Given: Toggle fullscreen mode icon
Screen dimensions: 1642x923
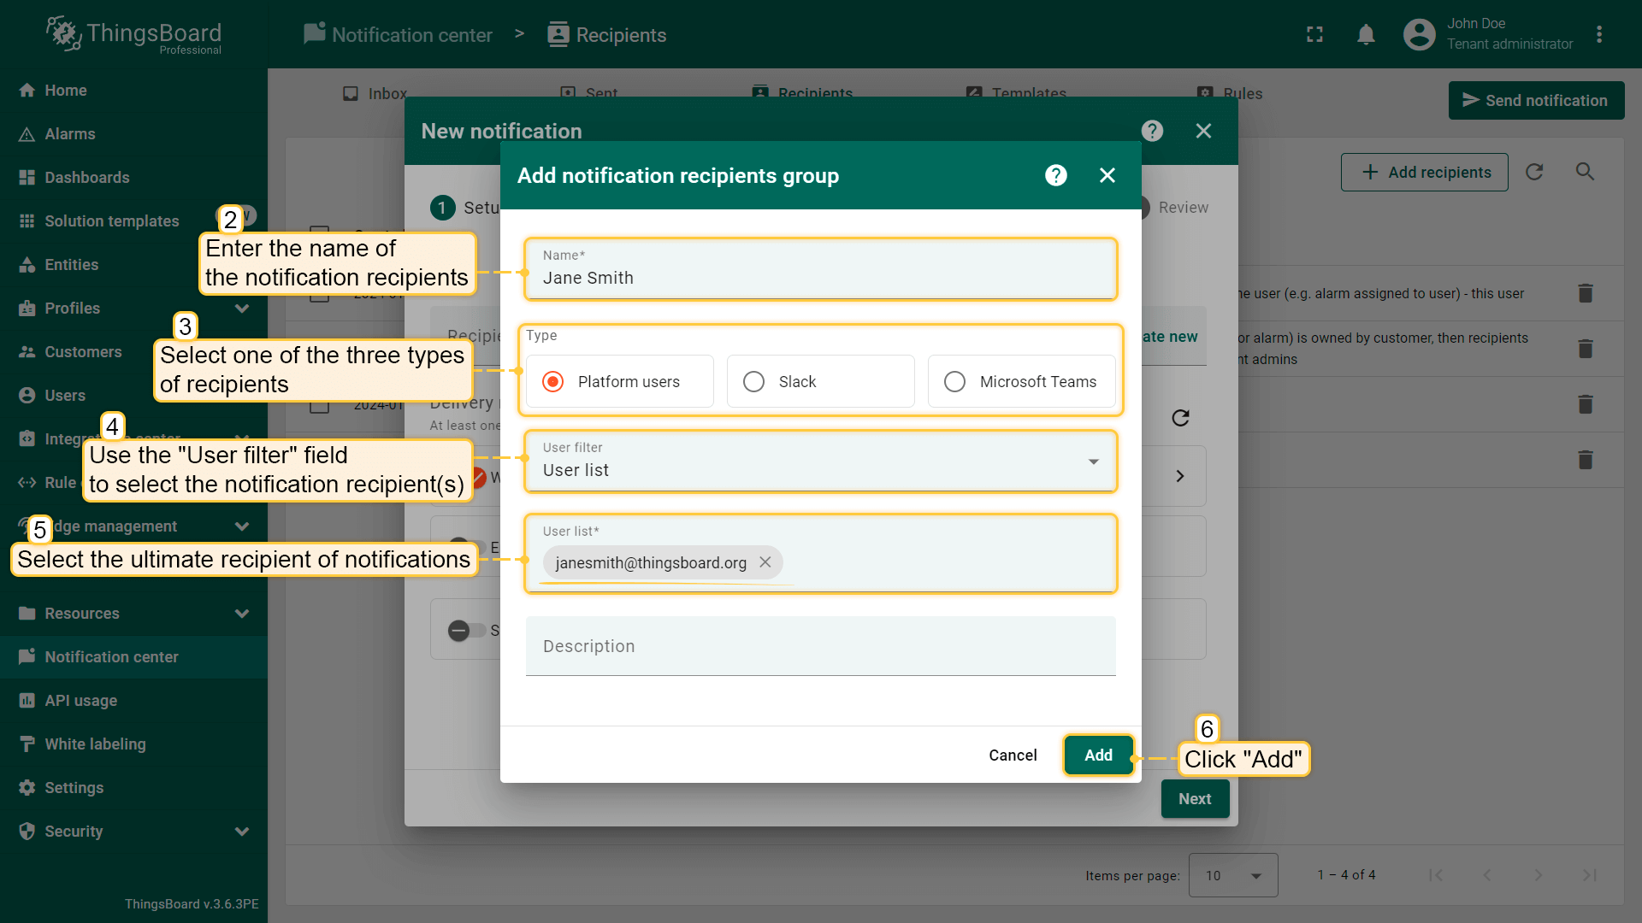Looking at the screenshot, I should point(1314,35).
